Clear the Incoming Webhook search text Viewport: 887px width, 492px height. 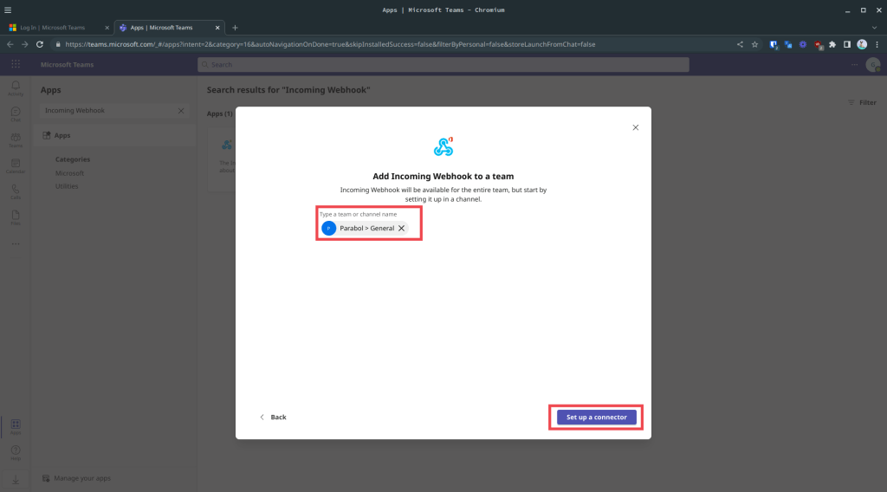click(x=181, y=111)
